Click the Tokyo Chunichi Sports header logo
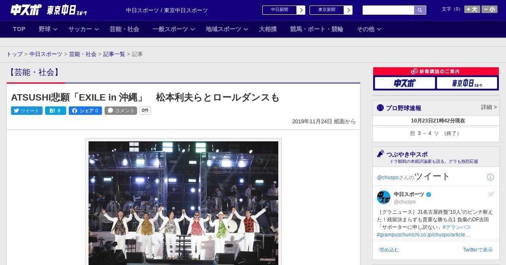The height and width of the screenshot is (265, 506). [x=67, y=10]
